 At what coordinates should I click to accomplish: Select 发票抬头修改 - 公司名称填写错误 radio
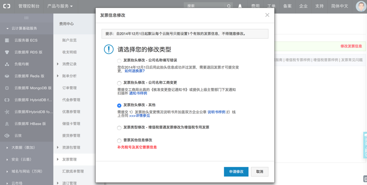pos(119,61)
